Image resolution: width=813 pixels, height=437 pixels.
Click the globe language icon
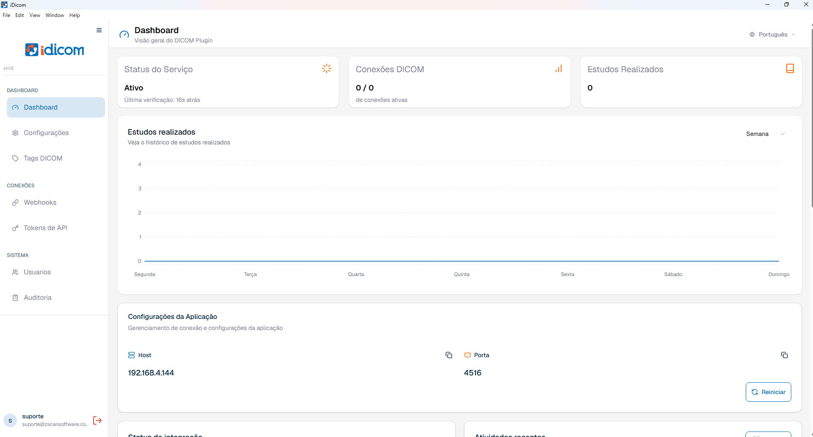pyautogui.click(x=752, y=34)
